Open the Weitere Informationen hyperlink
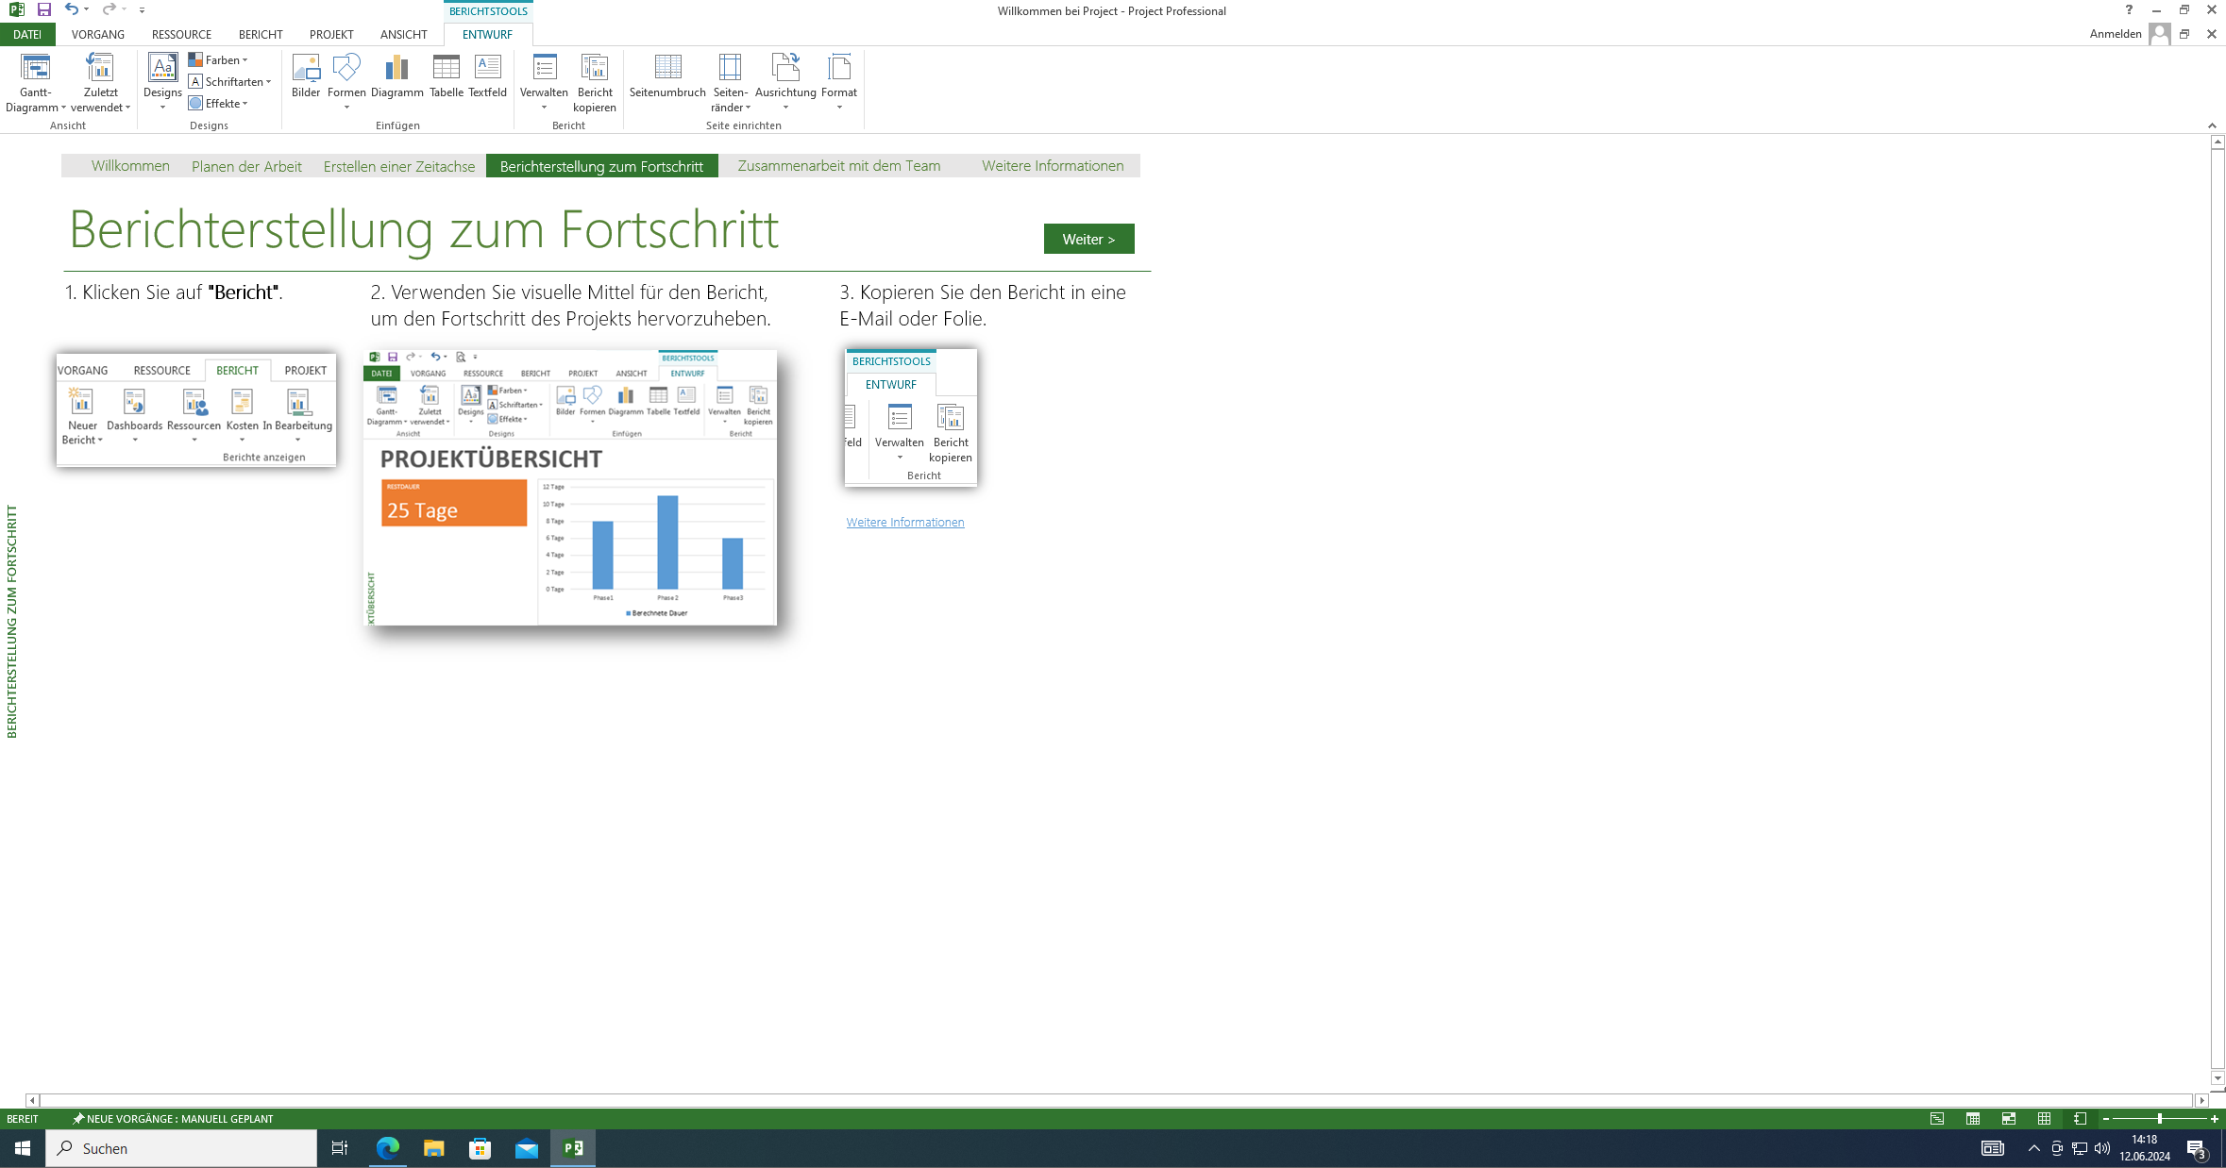2226x1168 pixels. coord(904,522)
